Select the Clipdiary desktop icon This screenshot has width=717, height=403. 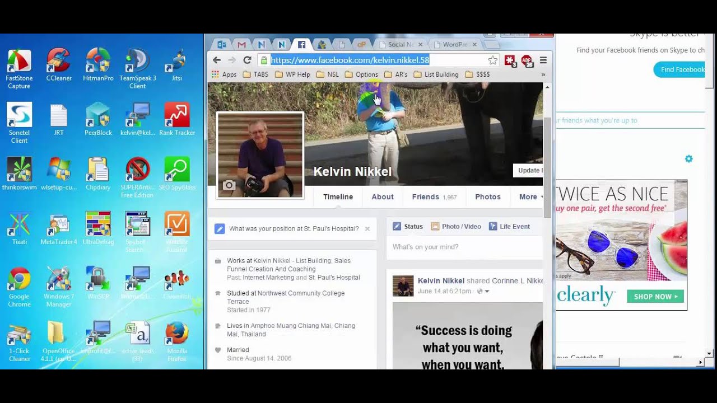pos(98,175)
